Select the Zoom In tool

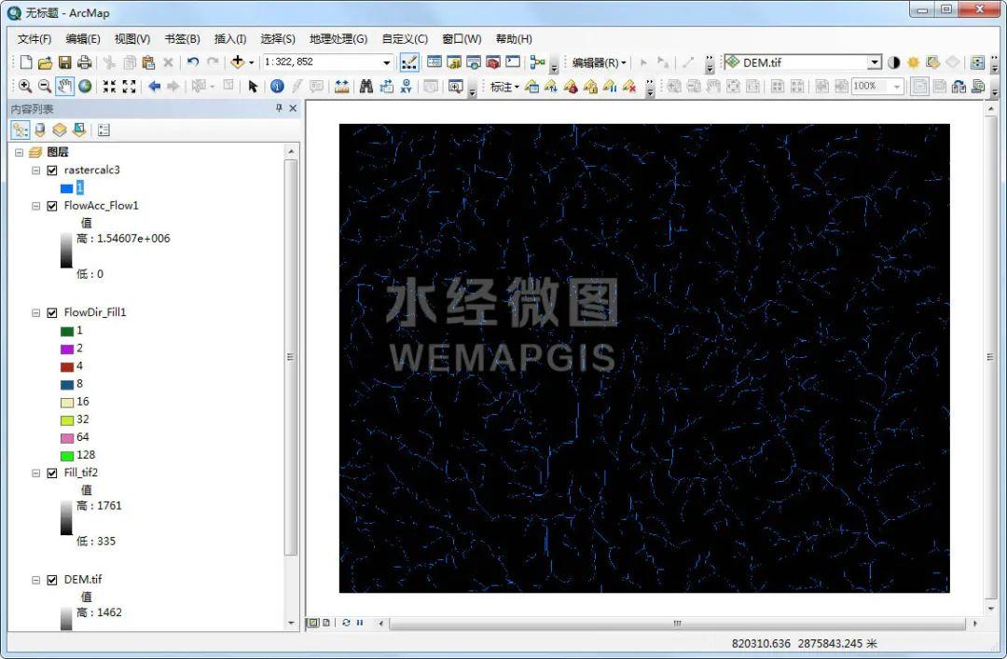(x=25, y=86)
